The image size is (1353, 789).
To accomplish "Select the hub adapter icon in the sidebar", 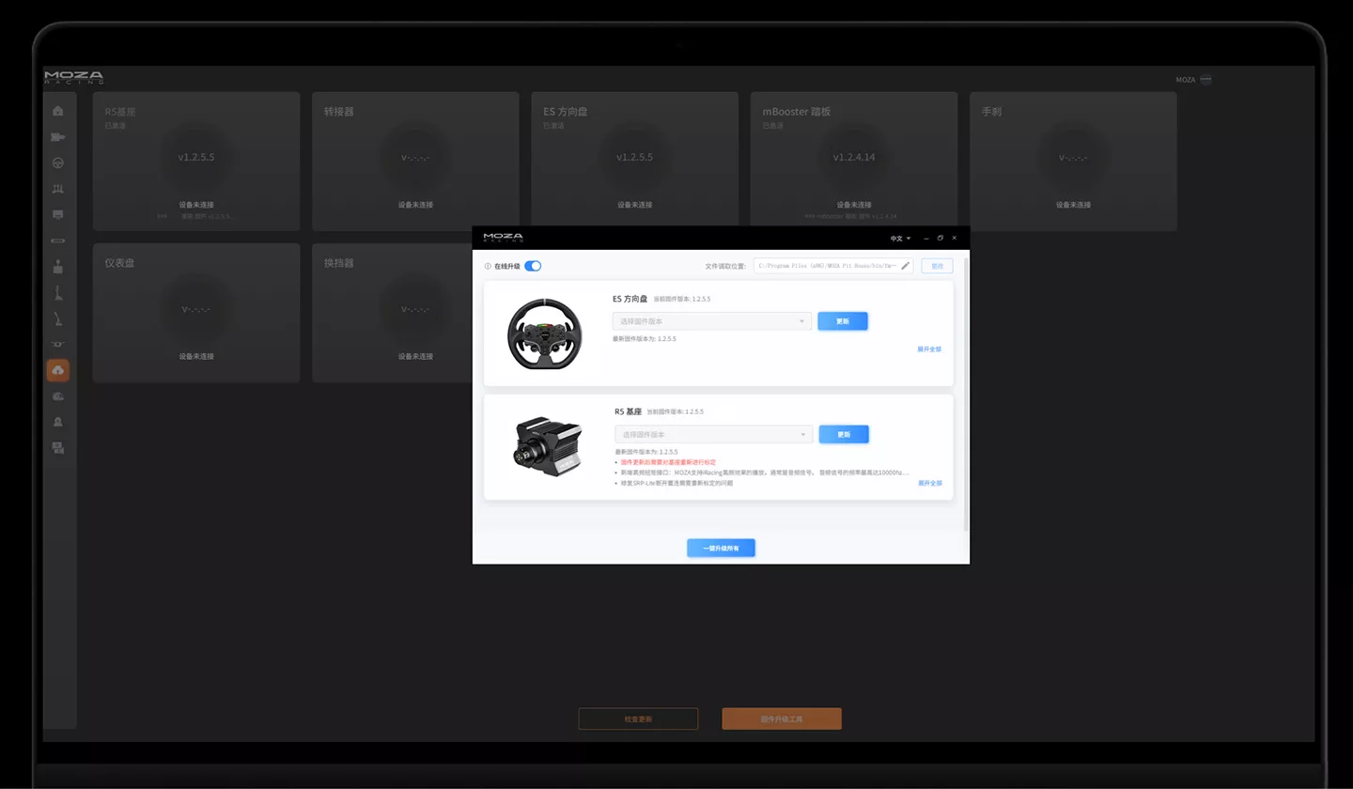I will click(x=58, y=345).
